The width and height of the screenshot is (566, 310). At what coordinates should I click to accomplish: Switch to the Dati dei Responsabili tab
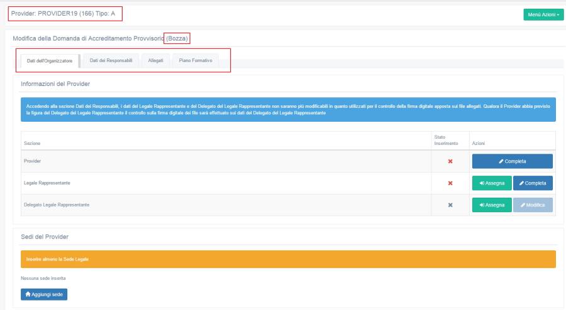pyautogui.click(x=111, y=61)
